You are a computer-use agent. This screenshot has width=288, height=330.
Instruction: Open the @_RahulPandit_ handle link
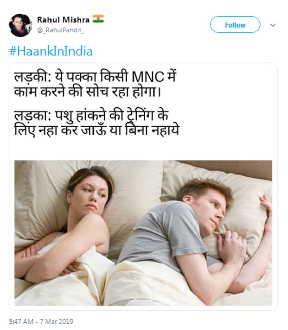[x=61, y=30]
